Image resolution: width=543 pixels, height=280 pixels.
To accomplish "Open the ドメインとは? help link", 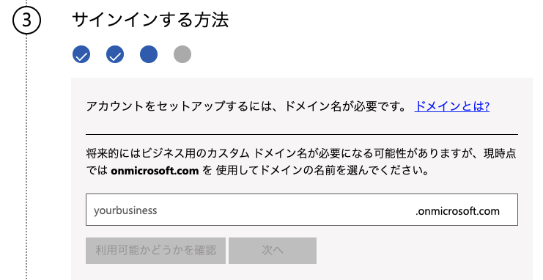I will point(452,106).
